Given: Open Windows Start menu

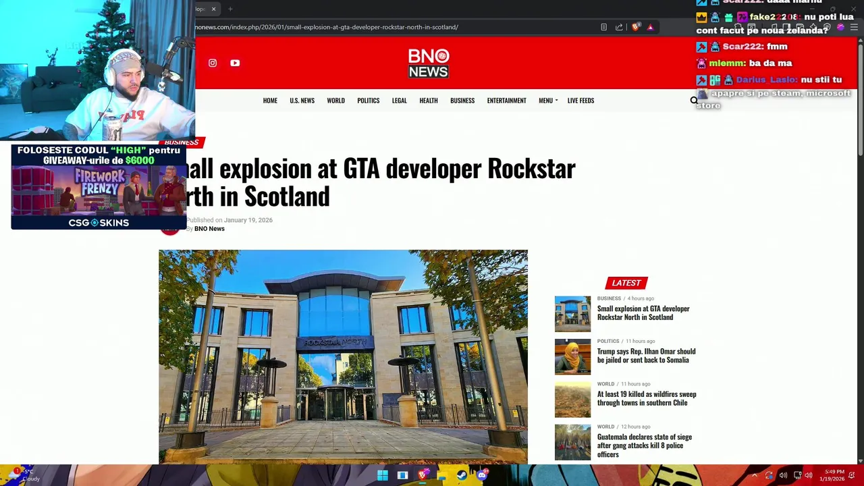Looking at the screenshot, I should pyautogui.click(x=383, y=475).
